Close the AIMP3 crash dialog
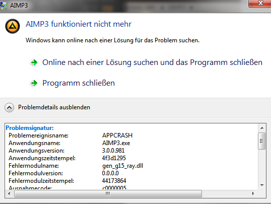This screenshot has width=271, height=204. 260,4
